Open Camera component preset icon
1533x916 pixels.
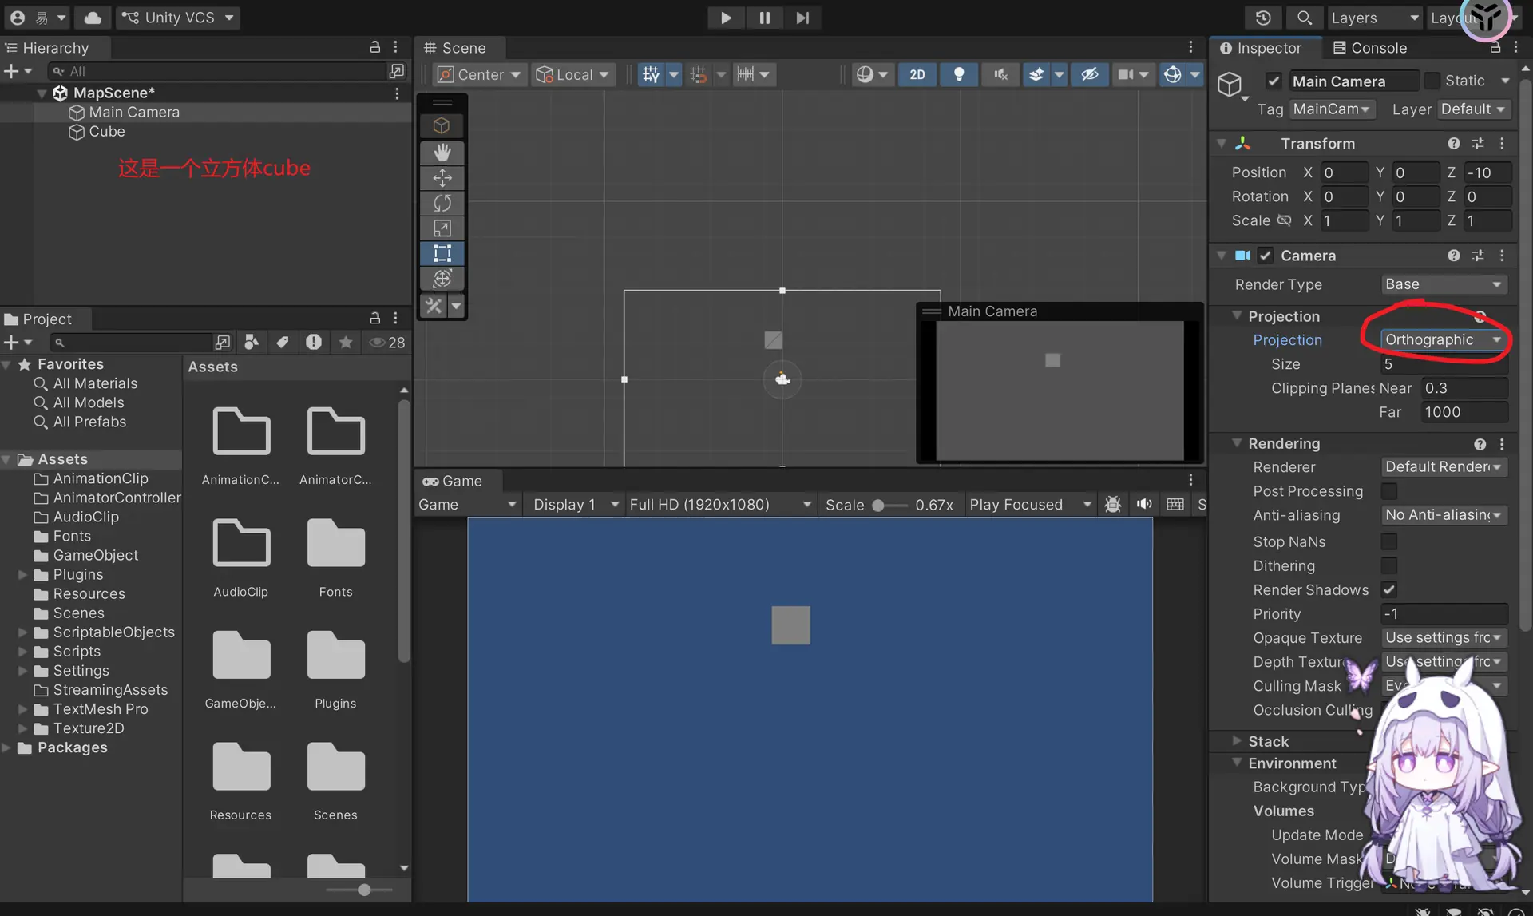pyautogui.click(x=1478, y=256)
